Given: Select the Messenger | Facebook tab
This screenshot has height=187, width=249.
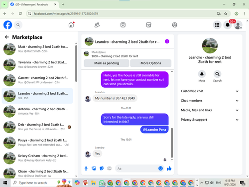Looking at the screenshot, I should point(33,4).
